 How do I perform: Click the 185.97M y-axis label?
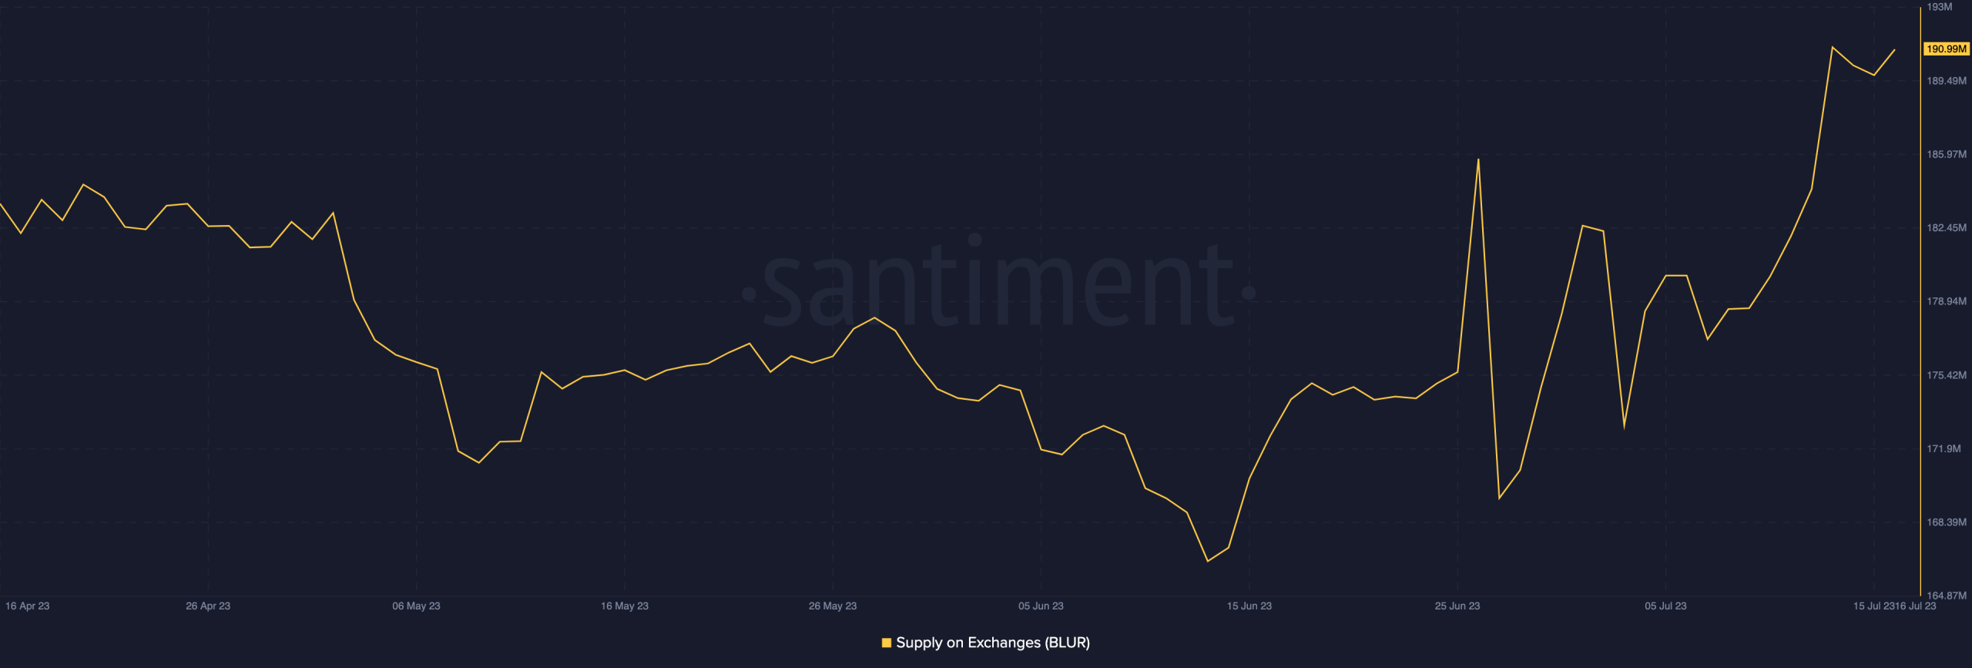coord(1947,154)
